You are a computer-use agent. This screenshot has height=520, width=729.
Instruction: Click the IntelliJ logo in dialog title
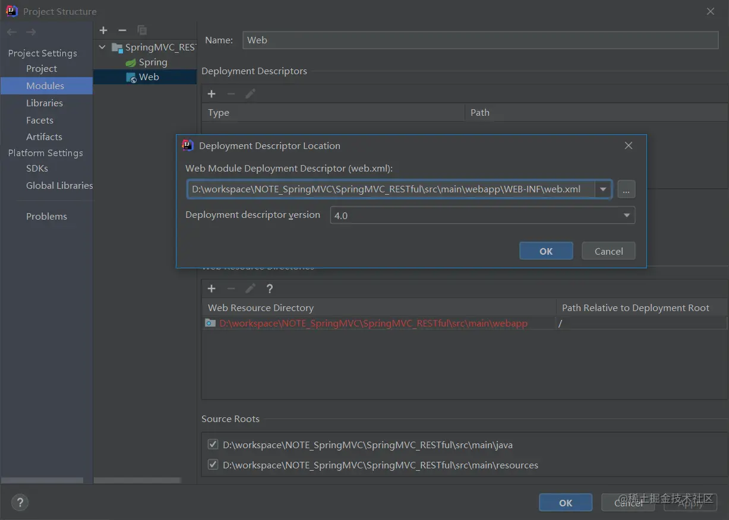pos(188,145)
